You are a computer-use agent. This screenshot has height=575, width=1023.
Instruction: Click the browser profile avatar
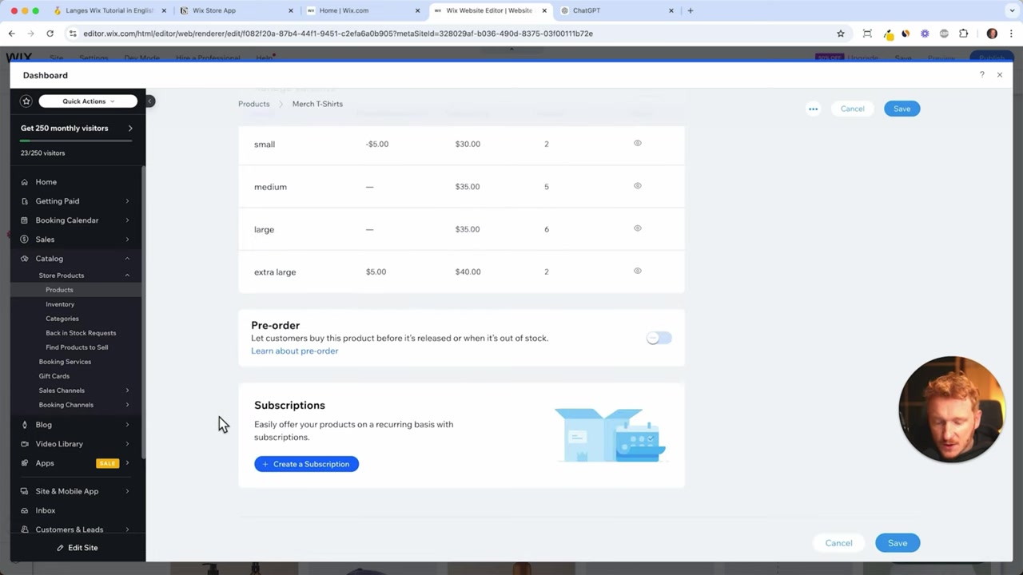pos(992,34)
